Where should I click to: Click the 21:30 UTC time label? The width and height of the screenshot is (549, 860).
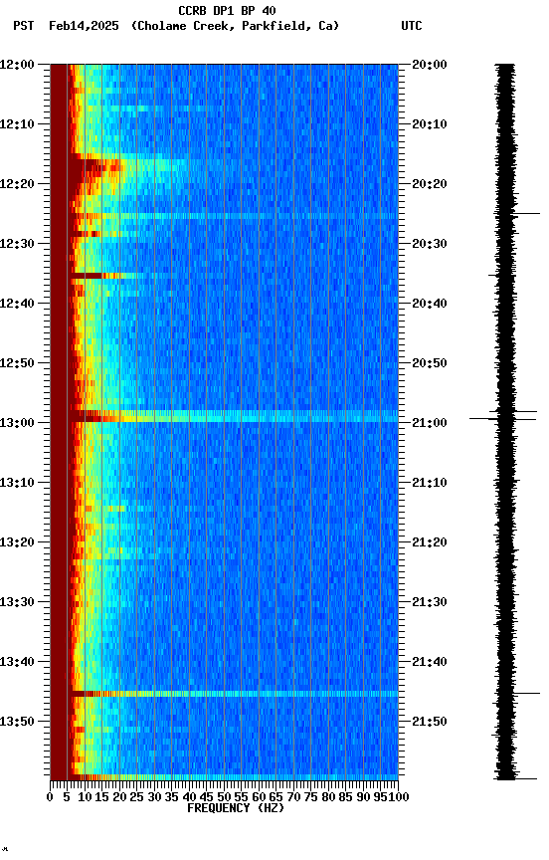430,602
